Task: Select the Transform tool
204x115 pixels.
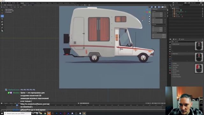Action: click(2, 25)
